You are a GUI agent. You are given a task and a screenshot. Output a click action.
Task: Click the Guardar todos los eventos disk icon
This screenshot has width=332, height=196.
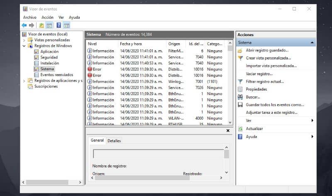[240, 105]
